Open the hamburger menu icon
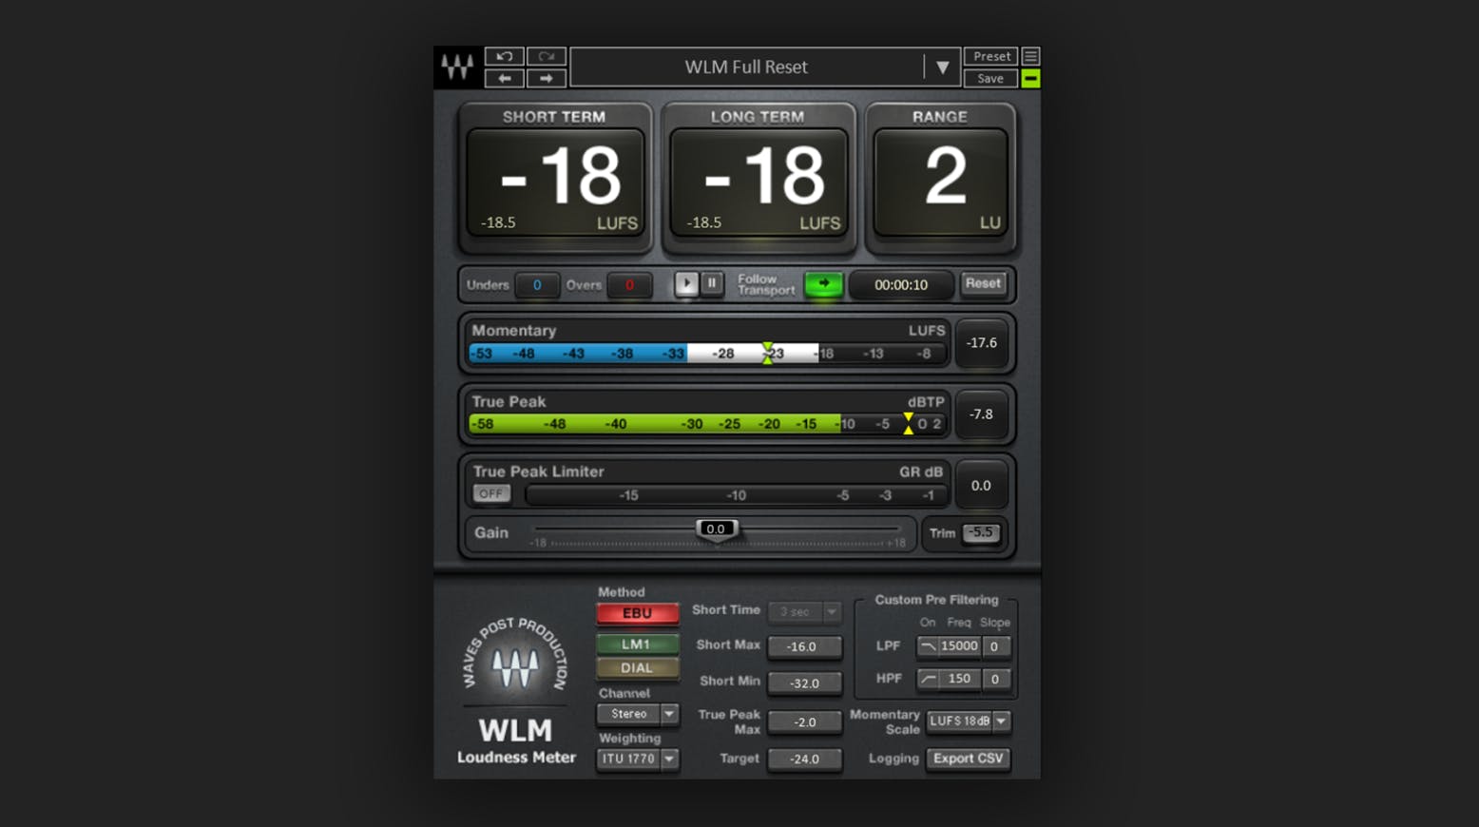This screenshot has height=827, width=1479. coord(1030,57)
